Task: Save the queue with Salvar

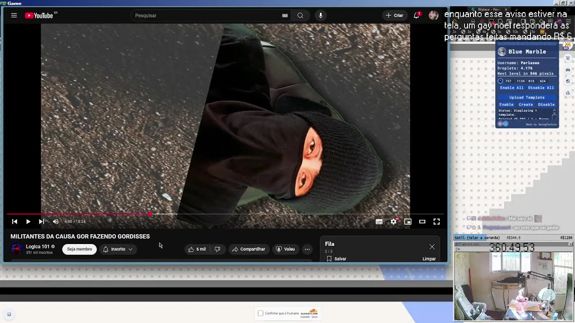Action: [x=336, y=259]
